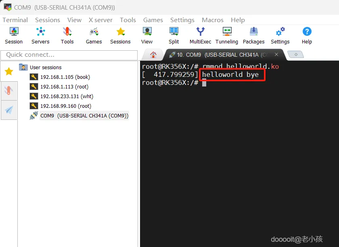Click the 'helloworld bye' terminal output
This screenshot has height=247, width=339.
coord(230,74)
